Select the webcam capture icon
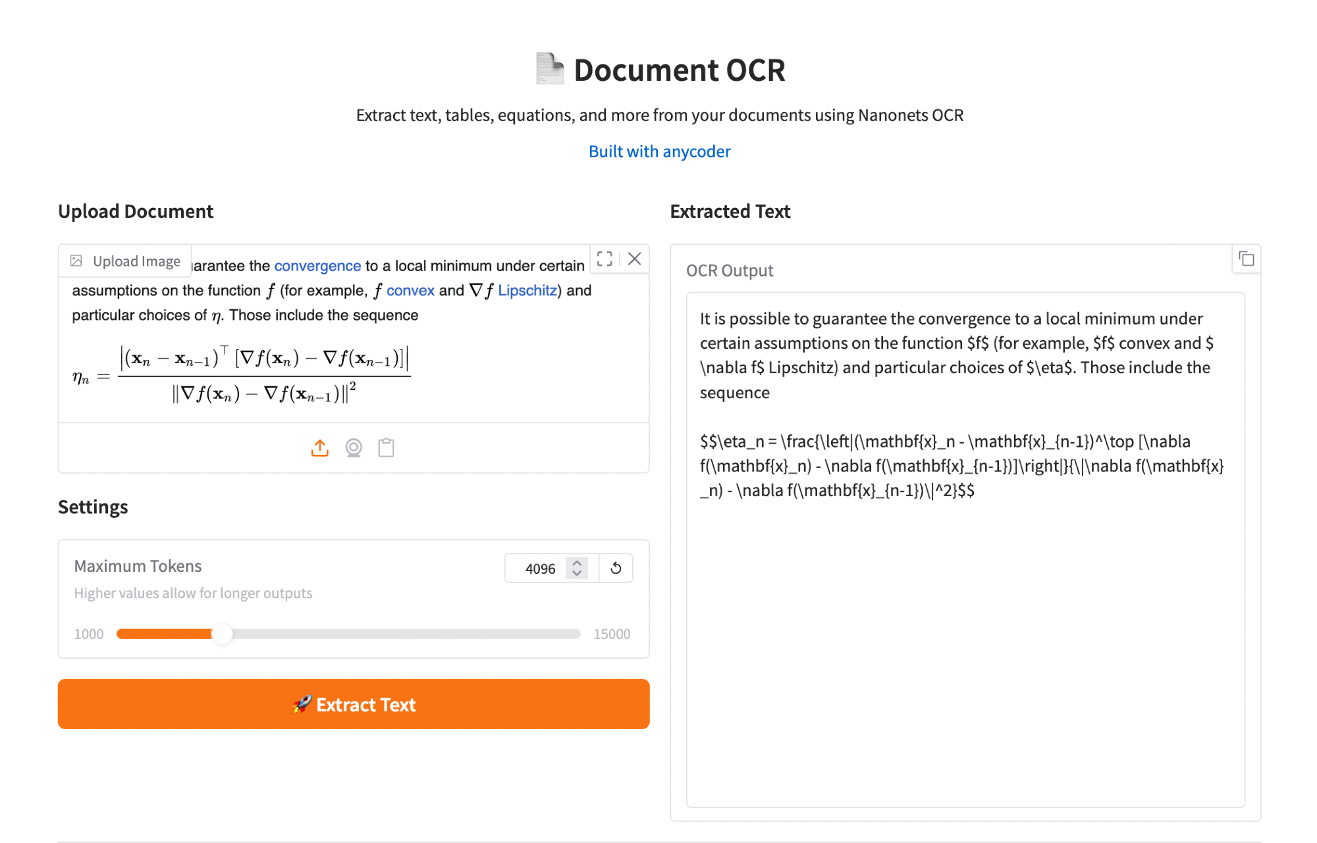The height and width of the screenshot is (843, 1317). point(354,448)
